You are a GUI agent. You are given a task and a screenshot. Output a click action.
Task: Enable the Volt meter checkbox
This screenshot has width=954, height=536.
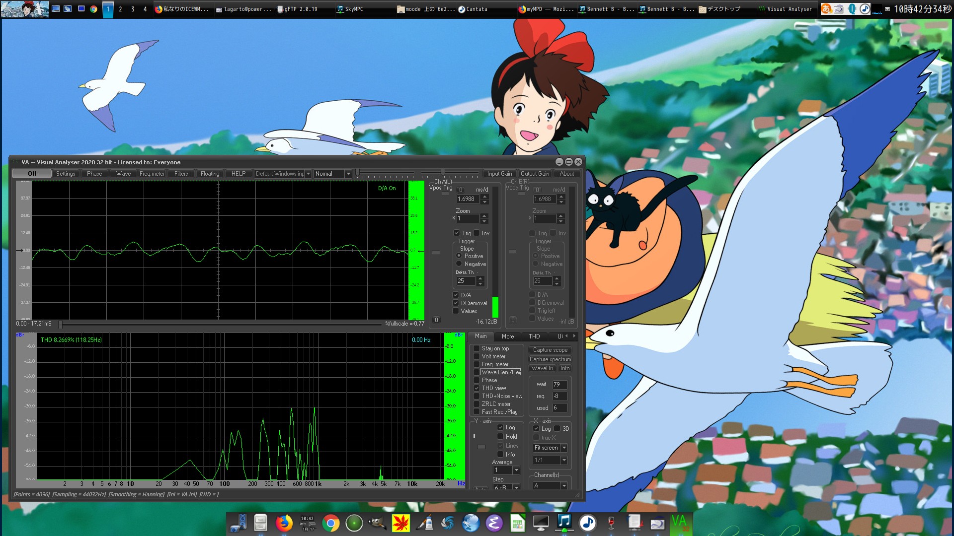tap(477, 356)
